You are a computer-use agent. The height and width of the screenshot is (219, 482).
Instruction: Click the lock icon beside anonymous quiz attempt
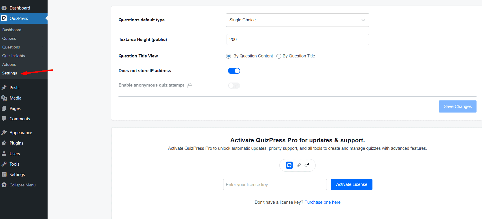(190, 85)
